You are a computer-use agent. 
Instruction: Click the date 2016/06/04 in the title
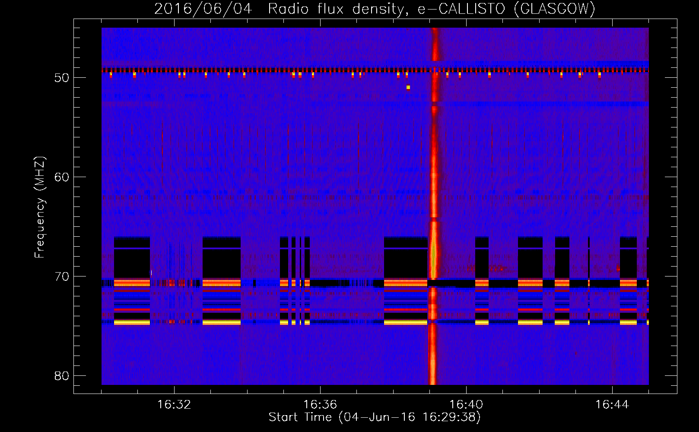pos(203,9)
